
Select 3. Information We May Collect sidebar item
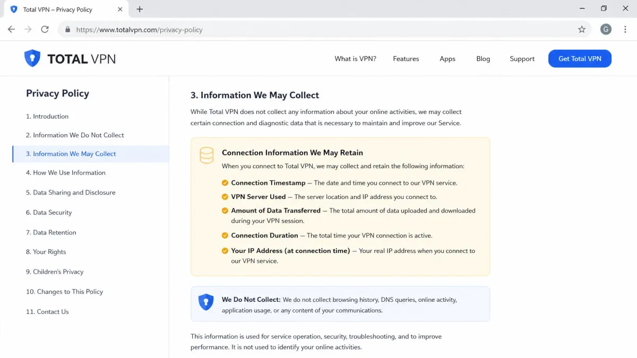coord(90,154)
